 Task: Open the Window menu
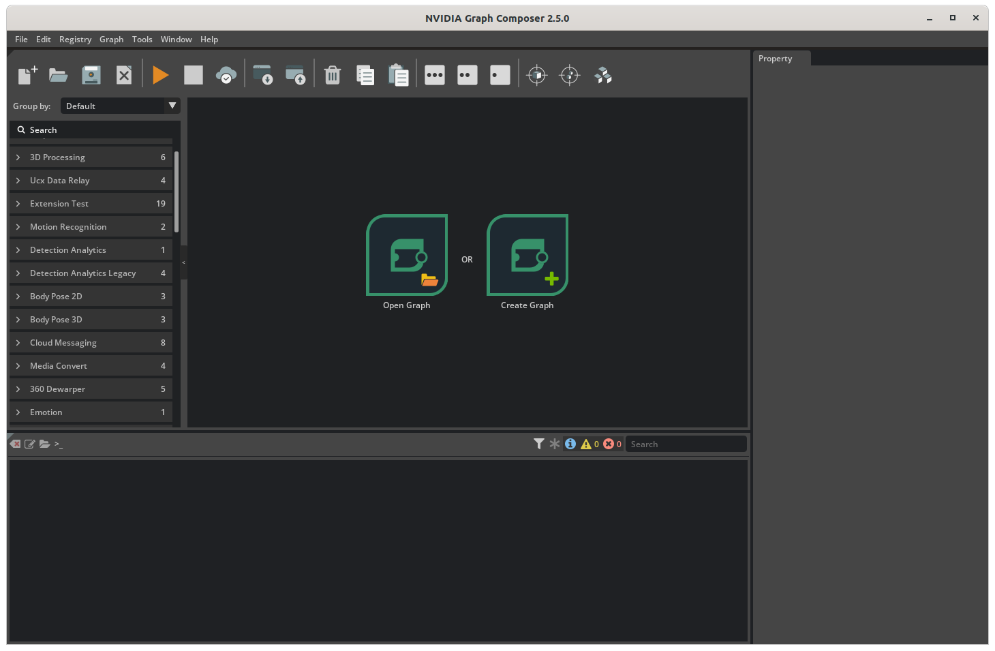point(177,40)
